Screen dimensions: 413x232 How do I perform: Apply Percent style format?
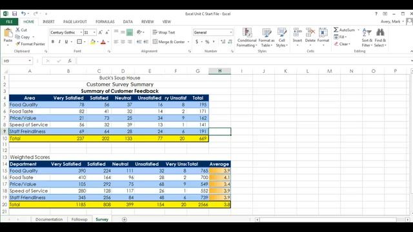pos(207,41)
